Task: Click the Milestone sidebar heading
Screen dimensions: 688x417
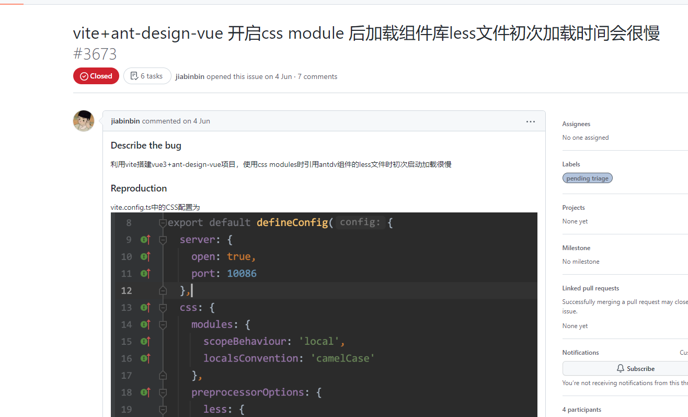Action: pos(576,248)
